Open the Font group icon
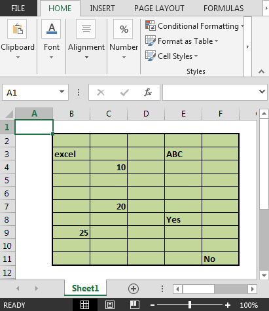 click(51, 29)
